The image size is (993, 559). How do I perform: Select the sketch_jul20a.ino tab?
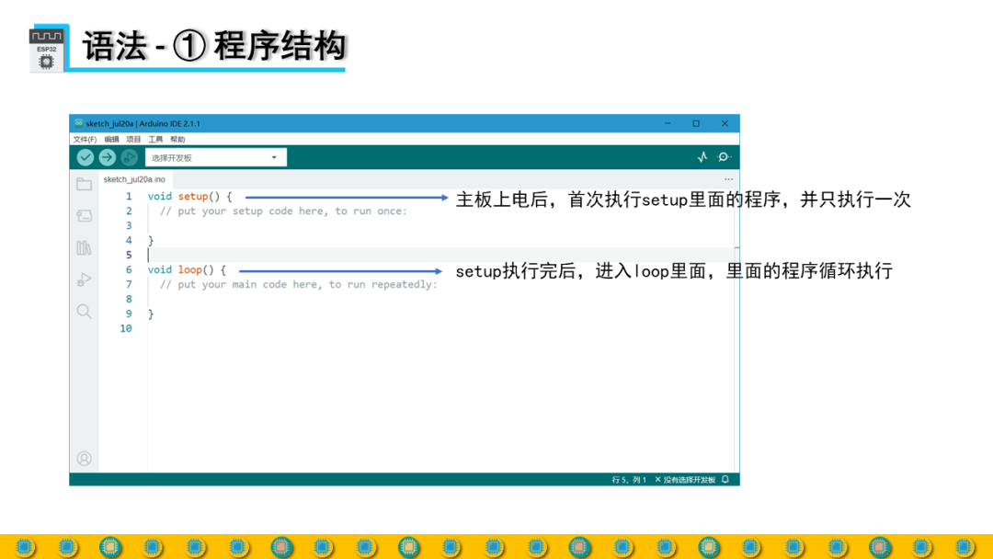click(134, 179)
